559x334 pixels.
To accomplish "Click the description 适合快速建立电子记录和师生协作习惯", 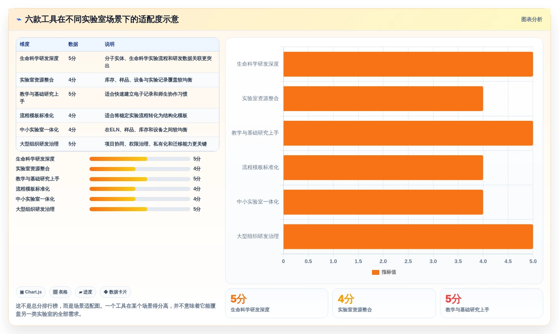I will coord(146,94).
